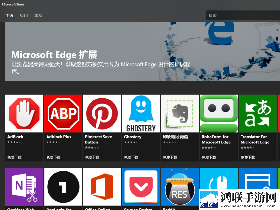
Task: Open the Office Online icon
Action: point(102,187)
